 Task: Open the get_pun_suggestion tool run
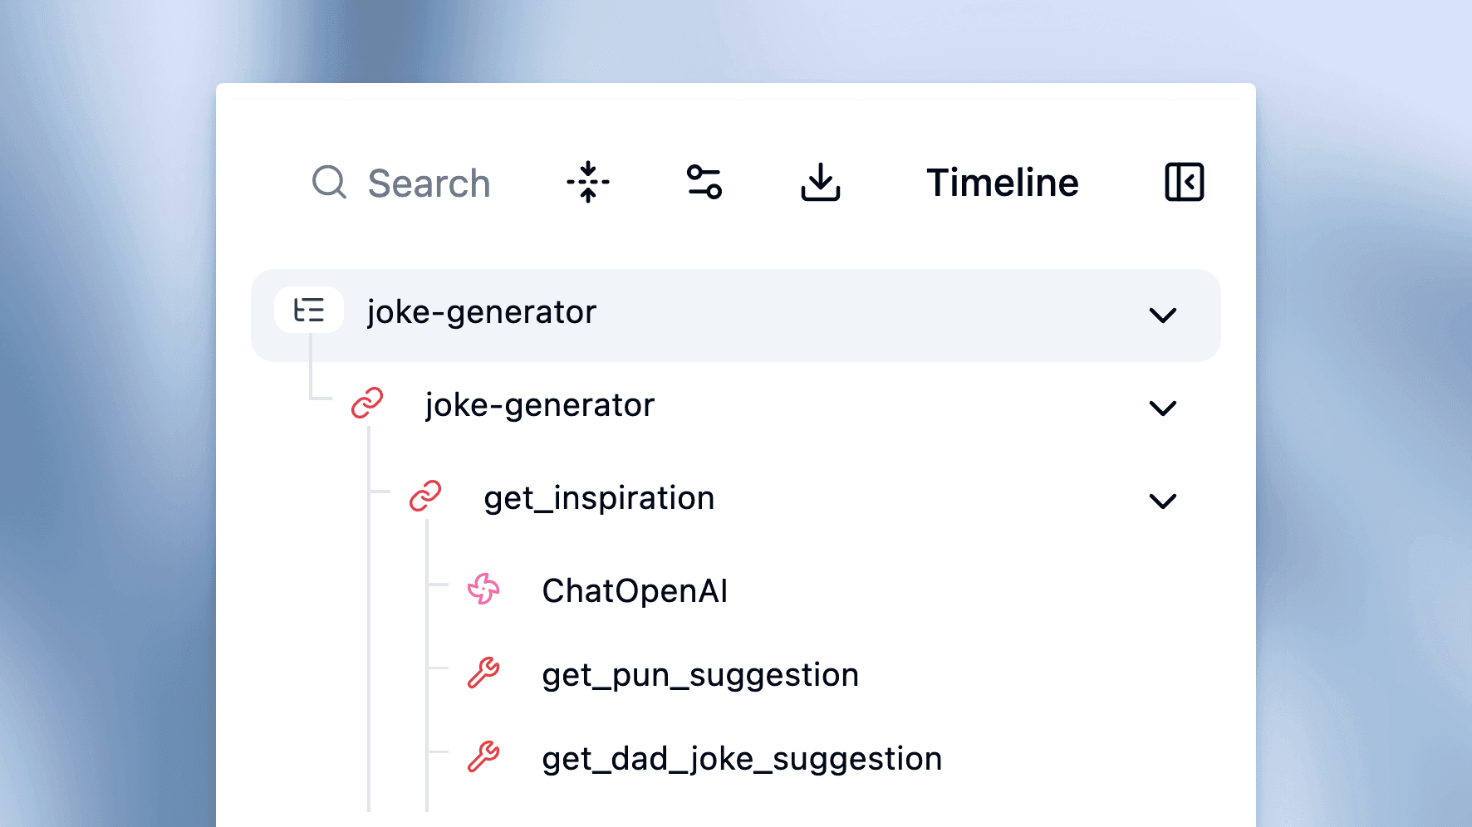point(699,675)
